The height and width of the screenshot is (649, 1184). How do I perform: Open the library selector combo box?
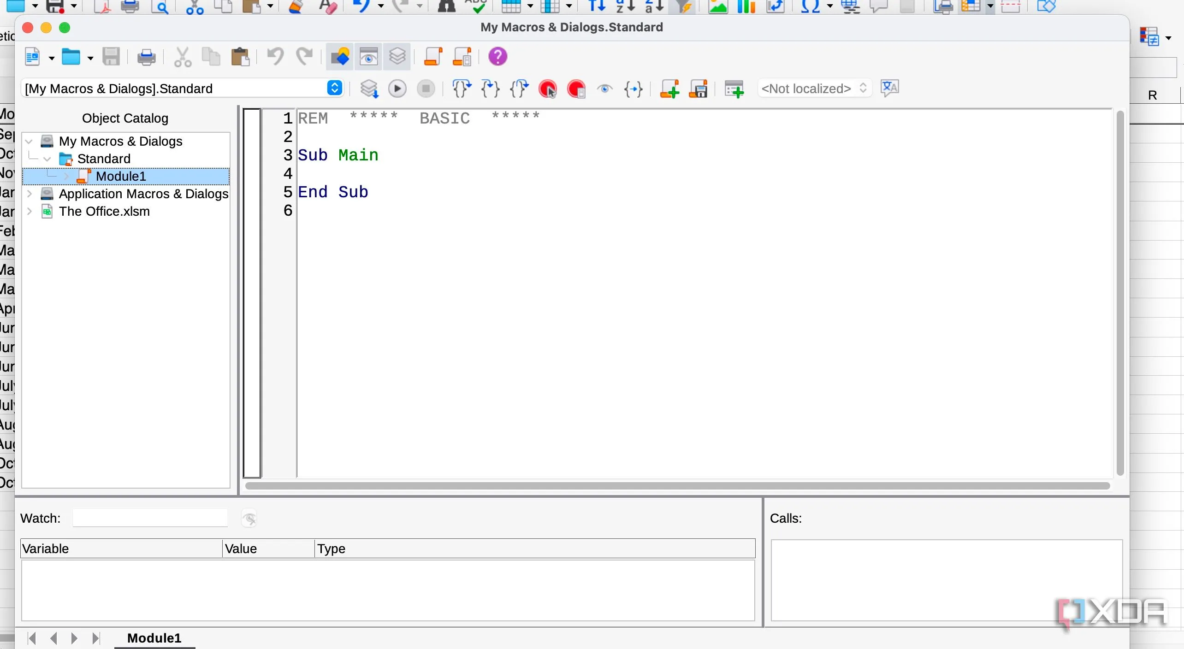pos(182,88)
